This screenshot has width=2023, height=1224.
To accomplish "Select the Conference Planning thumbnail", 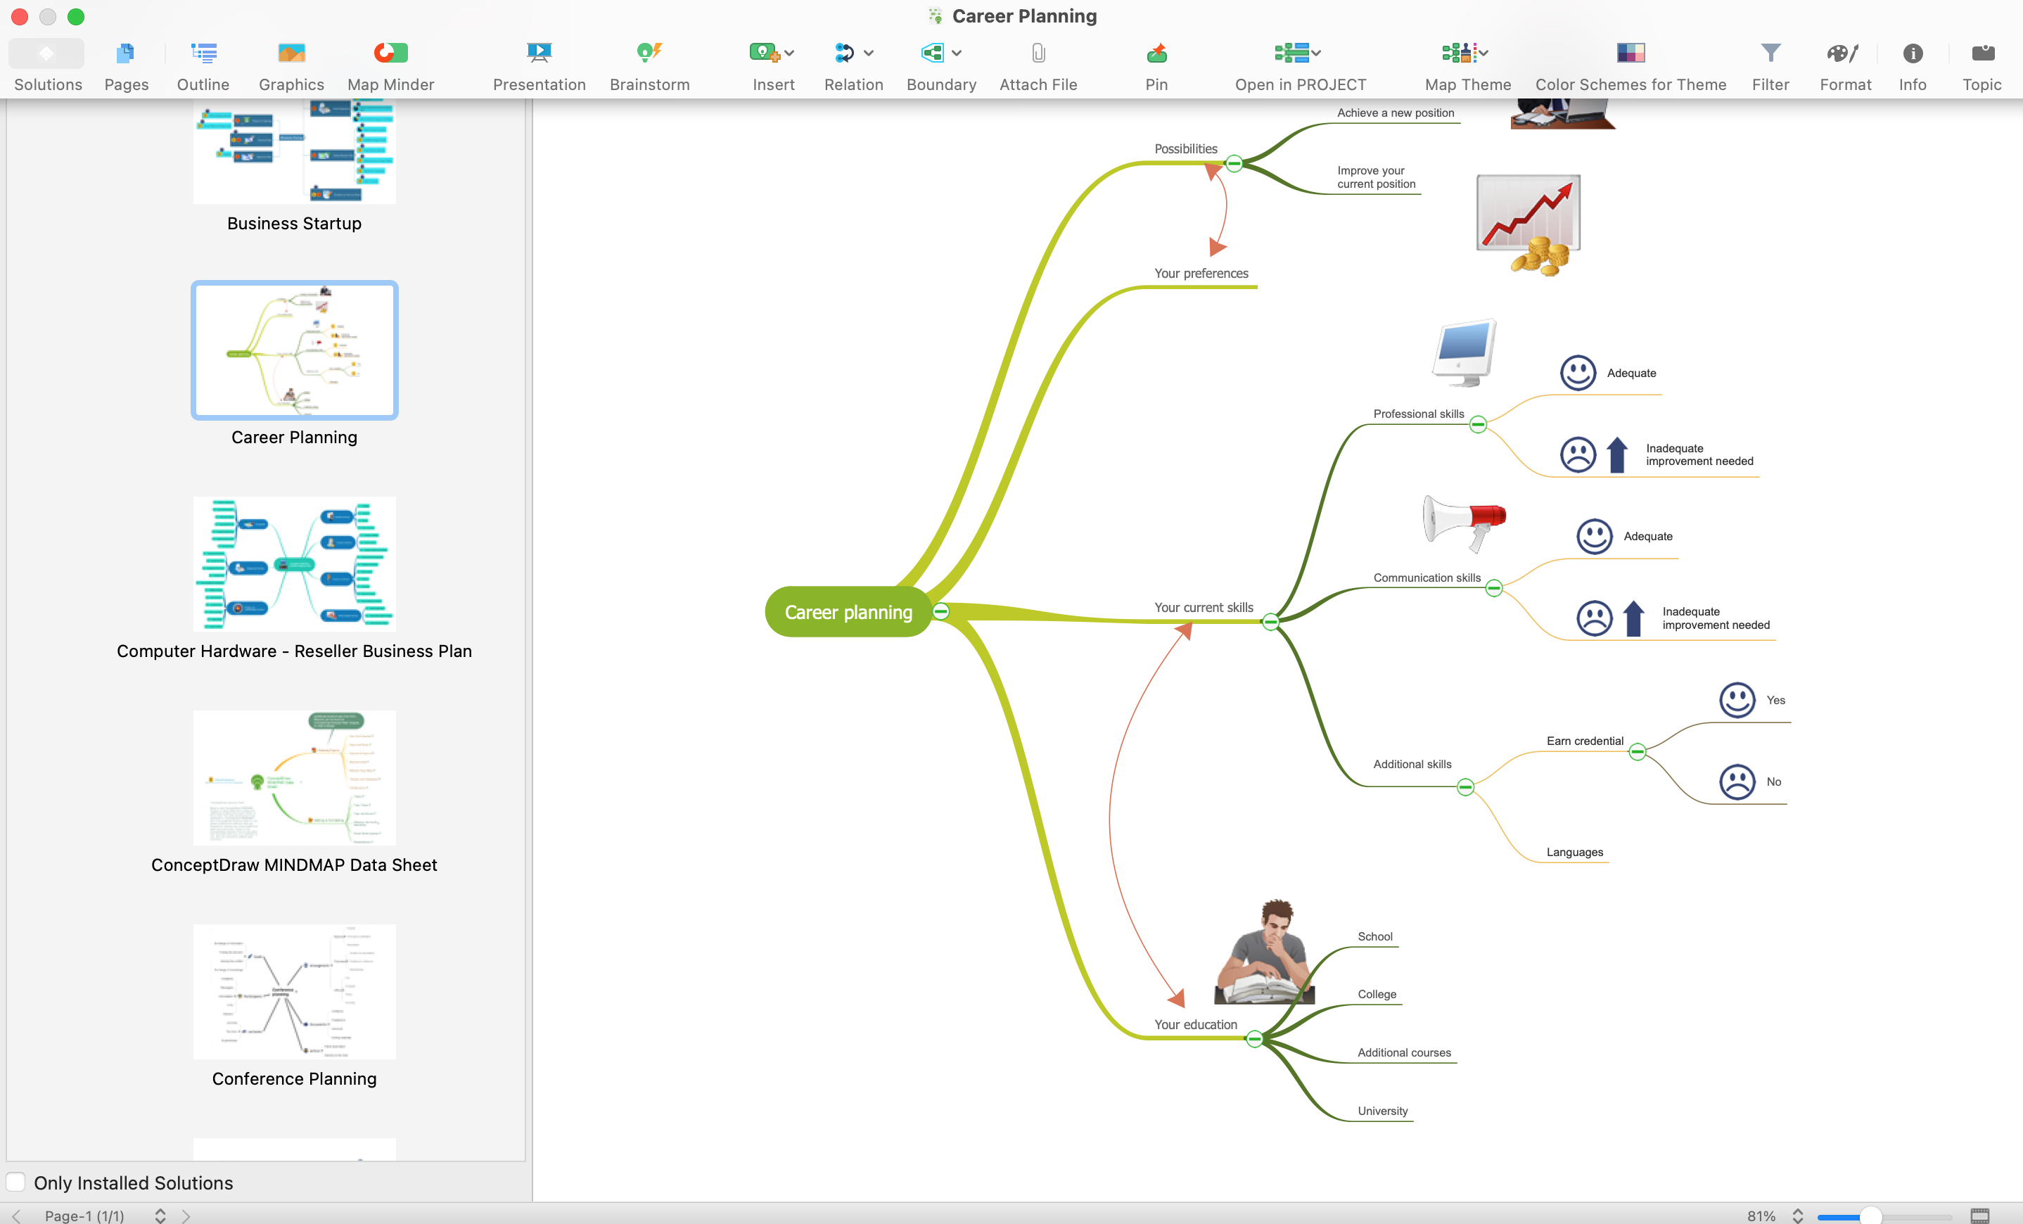I will point(294,991).
